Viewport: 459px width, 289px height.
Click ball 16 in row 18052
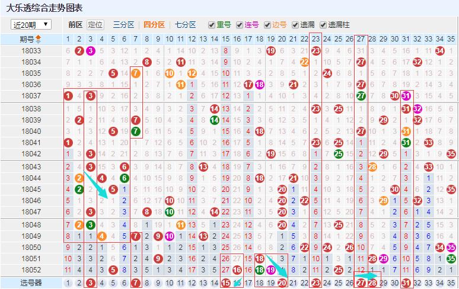237,270
